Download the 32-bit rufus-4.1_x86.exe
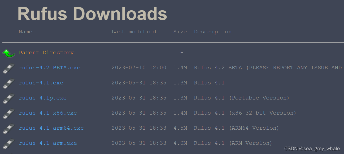Image resolution: width=344 pixels, height=154 pixels. (48, 113)
